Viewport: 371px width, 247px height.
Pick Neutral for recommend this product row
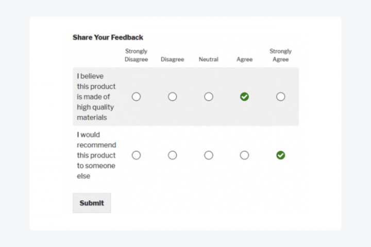(208, 155)
